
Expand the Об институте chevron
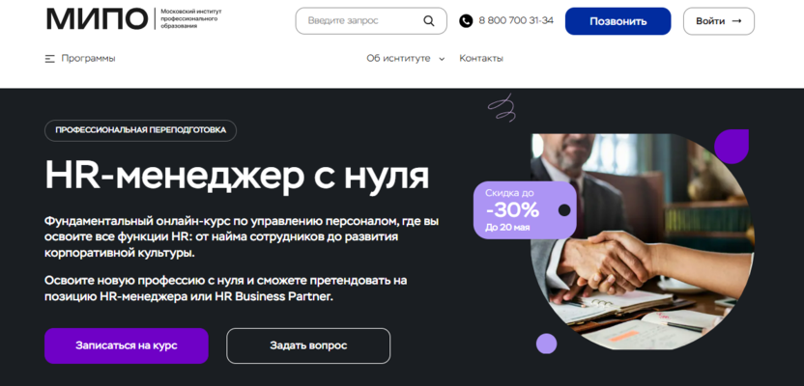point(442,59)
